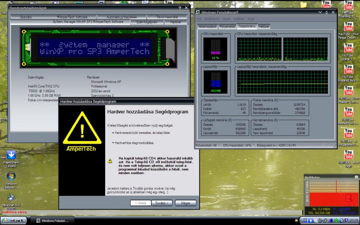The image size is (360, 225).
Task: Click the CPU usage history graph
Action: [x=282, y=49]
